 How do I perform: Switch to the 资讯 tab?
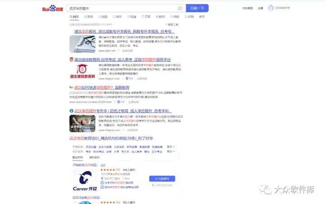click(x=88, y=17)
